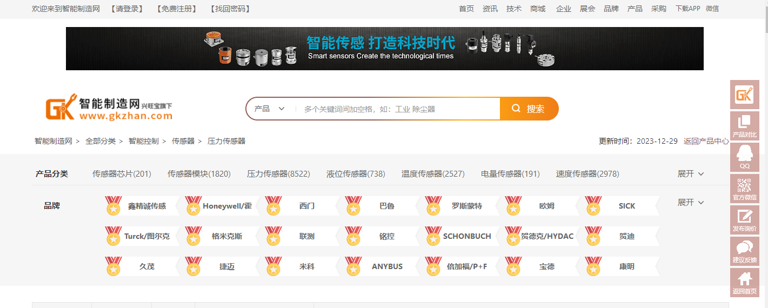Viewport: 768px width, 308px height.
Task: Click the 返回首页 home icon
Action: tap(744, 283)
